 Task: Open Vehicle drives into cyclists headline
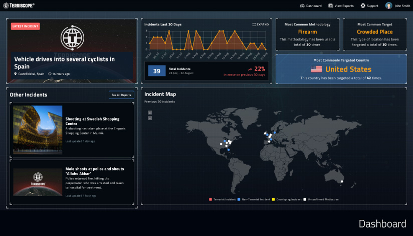tap(64, 62)
